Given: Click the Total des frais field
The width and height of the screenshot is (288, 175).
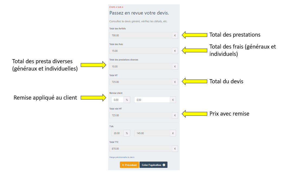Looking at the screenshot, I should click(x=140, y=51).
